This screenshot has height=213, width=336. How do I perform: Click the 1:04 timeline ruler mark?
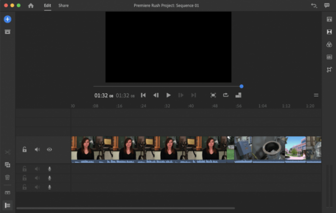[263, 106]
